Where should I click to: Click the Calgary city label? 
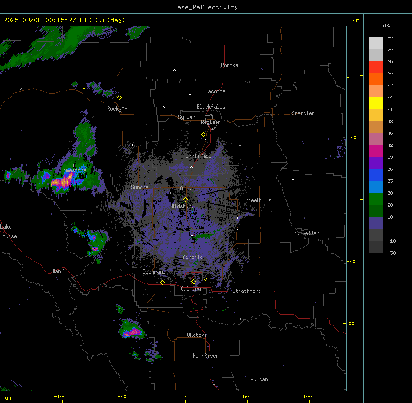(191, 289)
